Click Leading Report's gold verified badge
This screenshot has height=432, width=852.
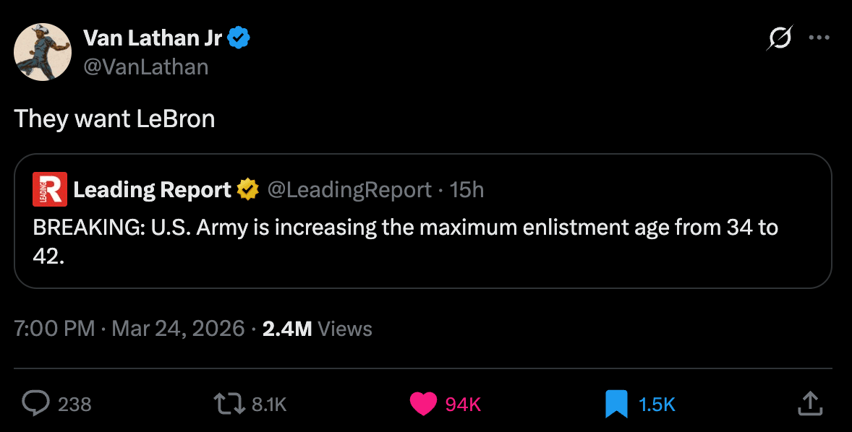click(x=248, y=190)
